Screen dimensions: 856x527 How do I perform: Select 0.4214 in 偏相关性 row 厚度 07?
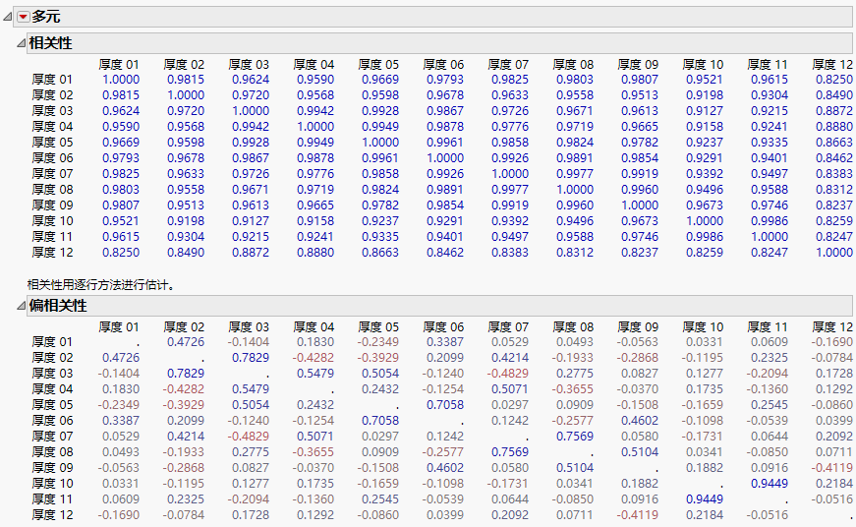(186, 437)
